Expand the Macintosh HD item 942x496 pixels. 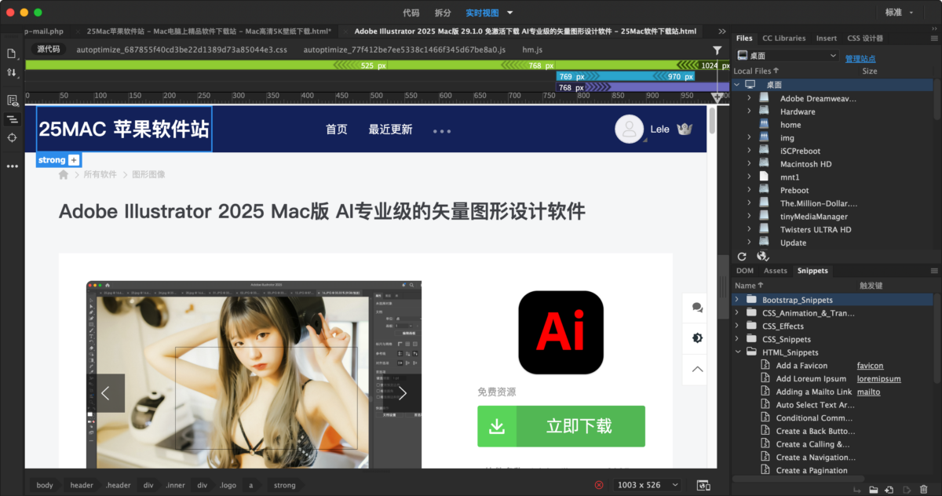[x=749, y=164]
